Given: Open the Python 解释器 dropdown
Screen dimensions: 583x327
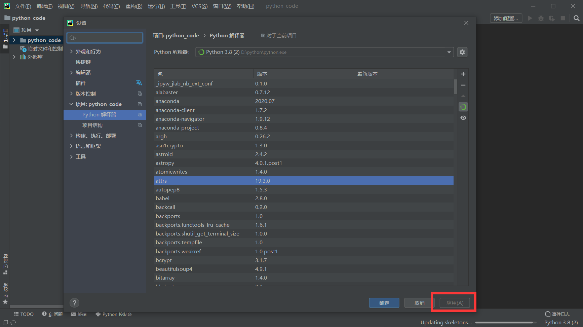Looking at the screenshot, I should coord(324,52).
